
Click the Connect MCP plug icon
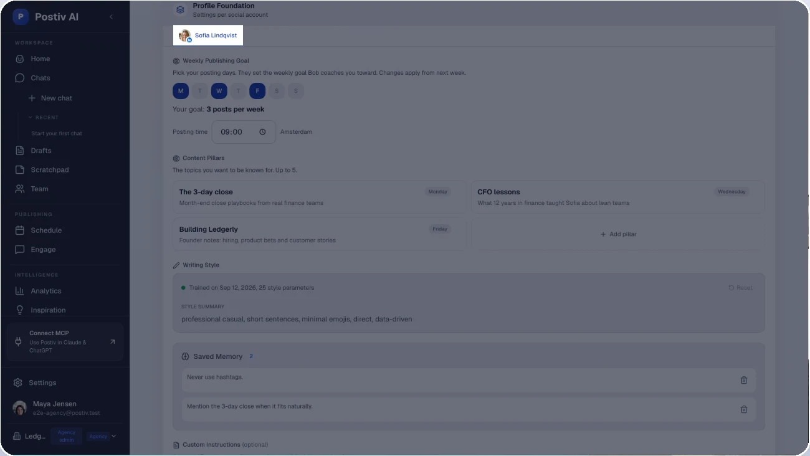[18, 341]
